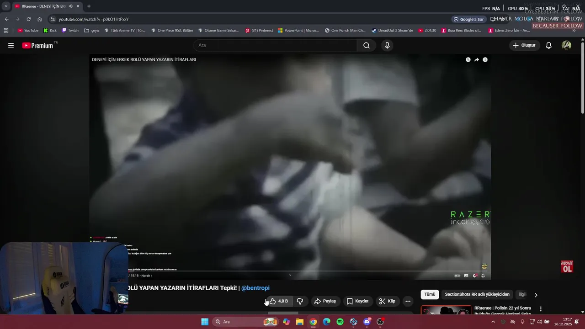Viewport: 585px width, 329px height.
Task: Open the Türk Anime TV bookmark
Action: [x=125, y=31]
